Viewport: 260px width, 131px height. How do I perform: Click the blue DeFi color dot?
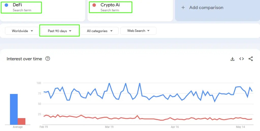point(6,5)
